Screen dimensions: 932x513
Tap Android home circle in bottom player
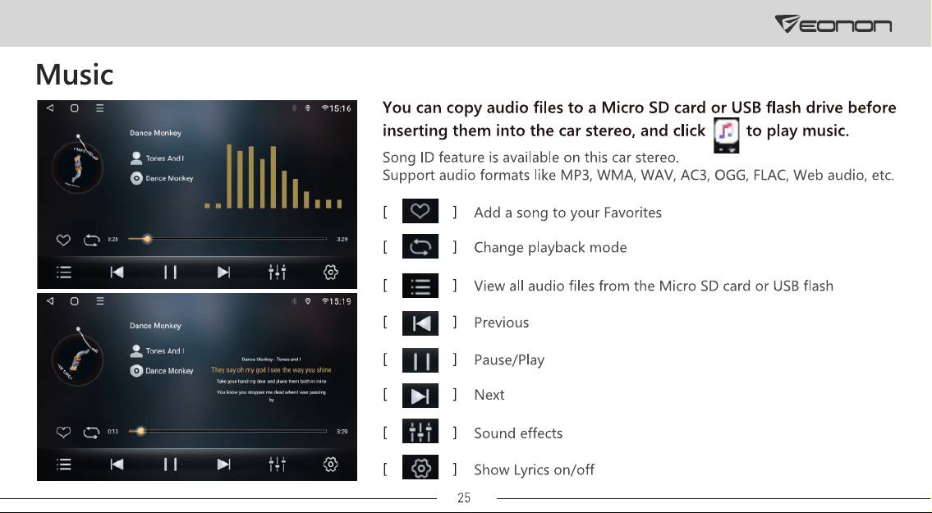(74, 300)
